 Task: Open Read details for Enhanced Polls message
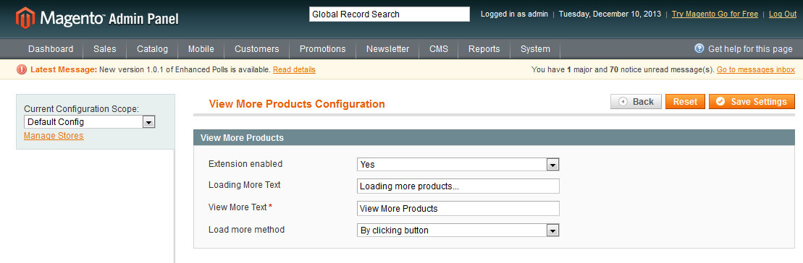tap(294, 69)
